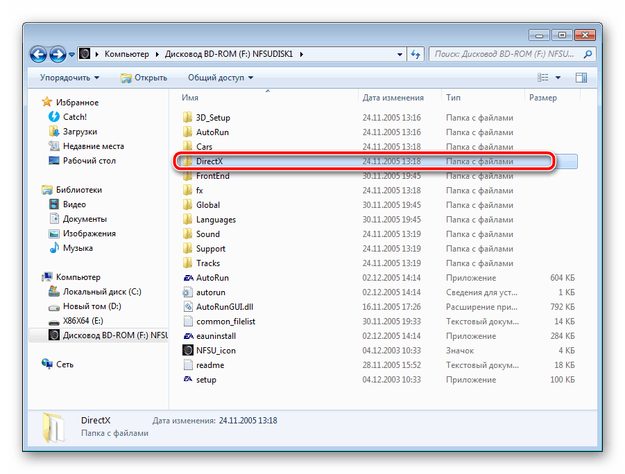This screenshot has width=625, height=474.
Task: Click the Back navigation arrow button
Action: coord(40,53)
